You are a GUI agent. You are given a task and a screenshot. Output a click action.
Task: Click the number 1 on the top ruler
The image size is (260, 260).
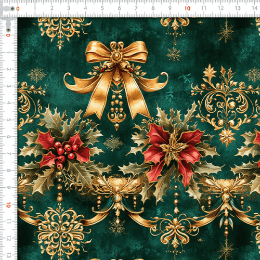35,8
